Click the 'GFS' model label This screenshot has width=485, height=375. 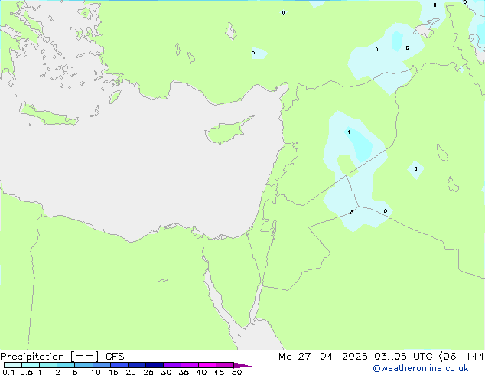[115, 357]
